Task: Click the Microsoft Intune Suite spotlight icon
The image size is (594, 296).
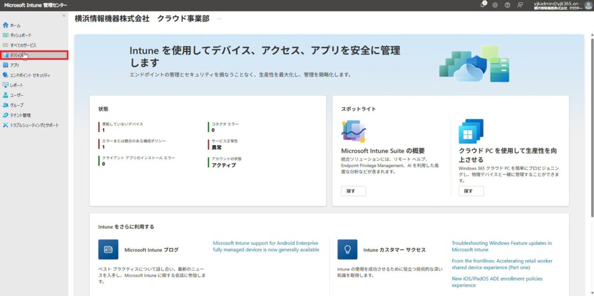Action: coord(353,132)
